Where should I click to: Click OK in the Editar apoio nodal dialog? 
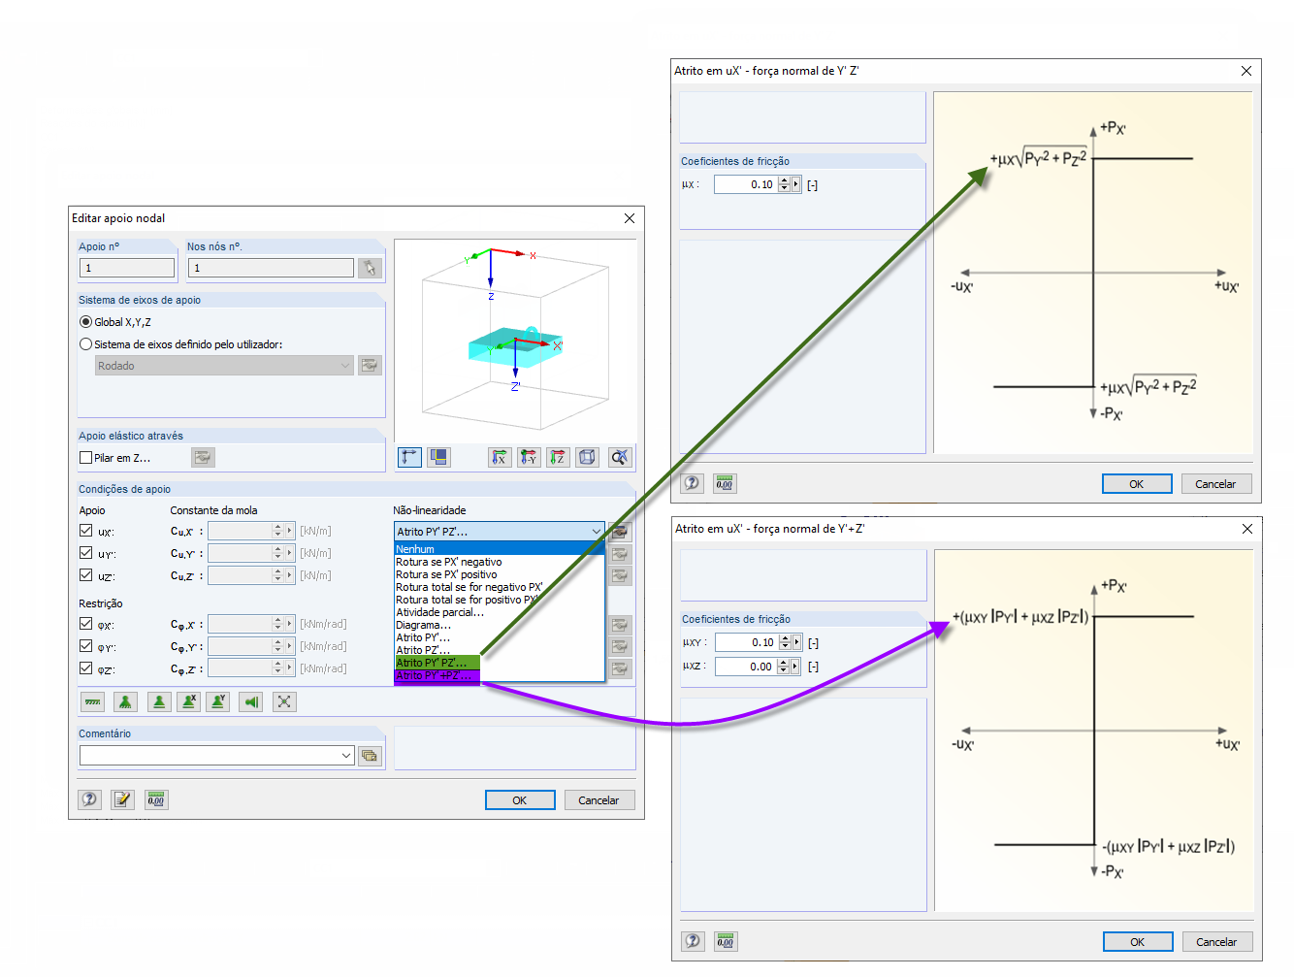coord(520,800)
